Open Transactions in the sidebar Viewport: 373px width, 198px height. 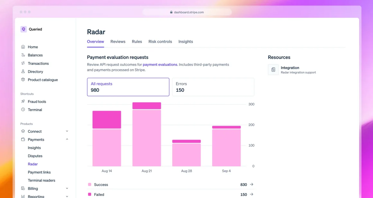pyautogui.click(x=38, y=63)
